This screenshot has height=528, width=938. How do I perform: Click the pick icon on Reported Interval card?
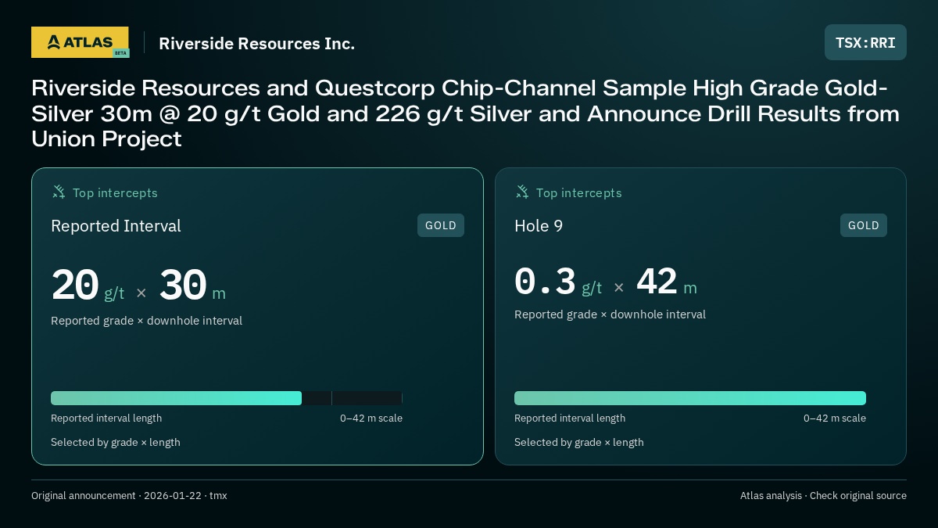pyautogui.click(x=59, y=192)
